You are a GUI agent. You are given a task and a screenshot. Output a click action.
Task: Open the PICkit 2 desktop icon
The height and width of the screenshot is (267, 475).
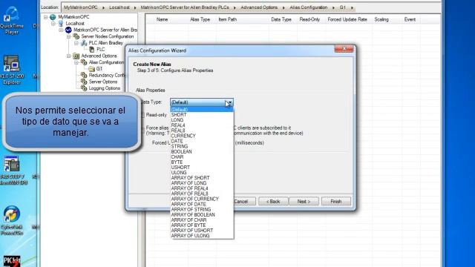(12, 261)
